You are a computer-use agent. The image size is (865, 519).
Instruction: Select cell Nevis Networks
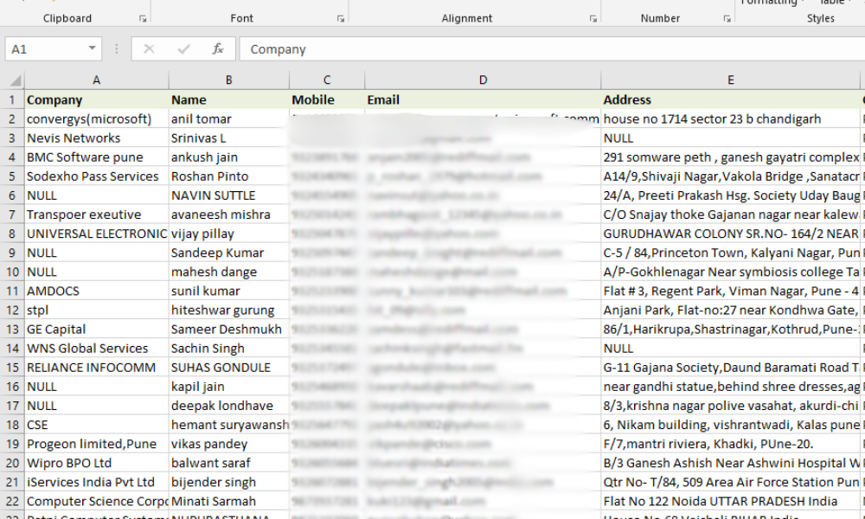pyautogui.click(x=97, y=138)
